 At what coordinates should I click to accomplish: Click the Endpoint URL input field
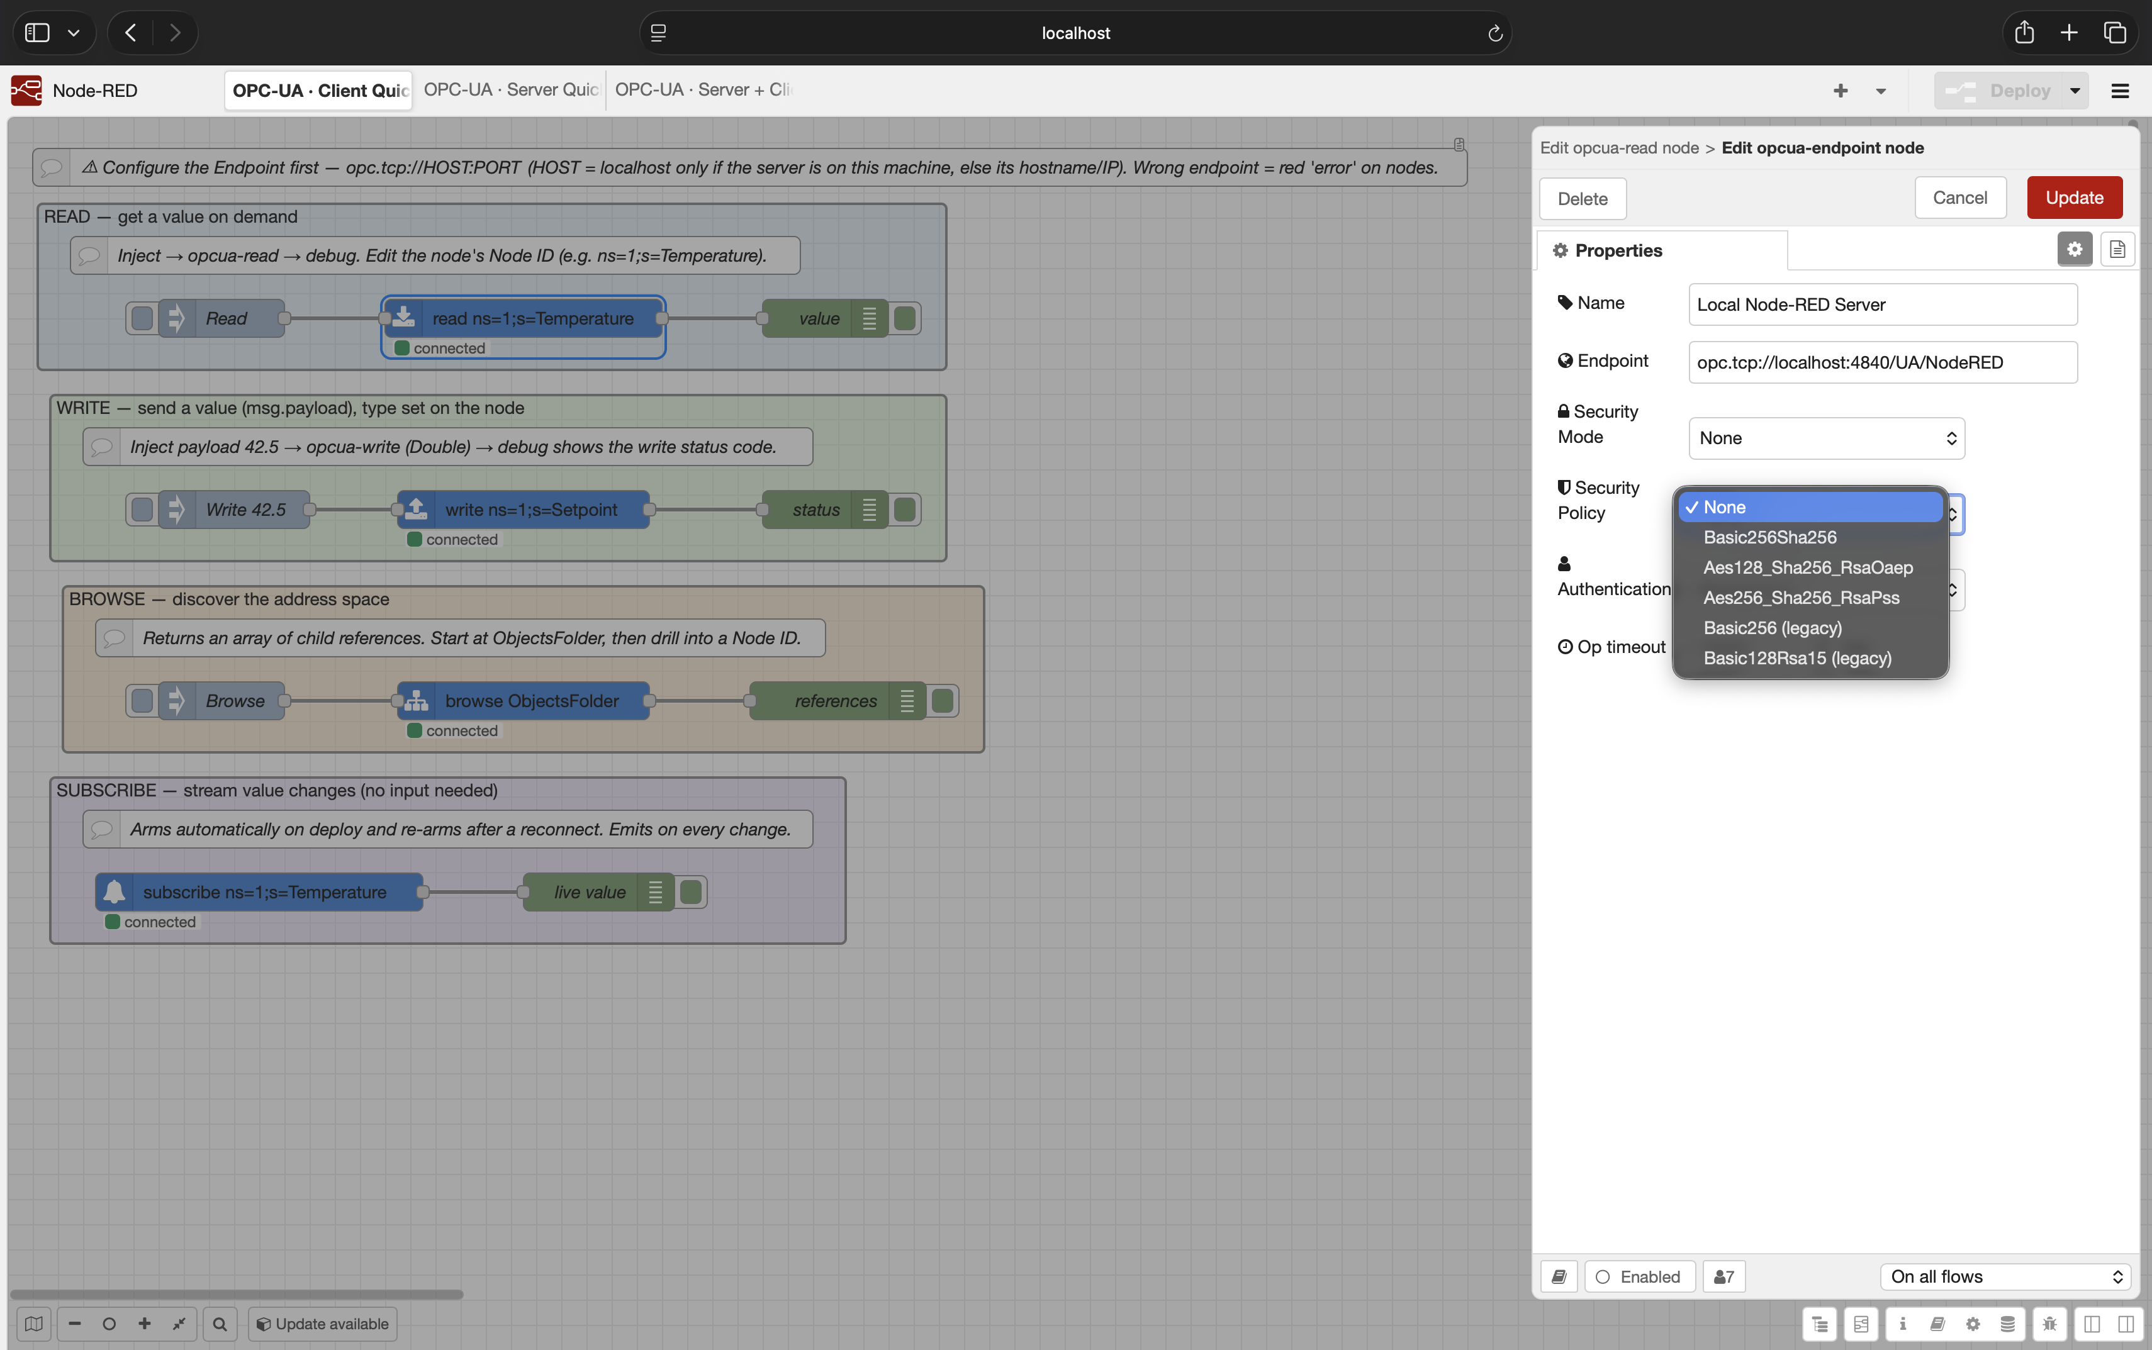point(1882,362)
